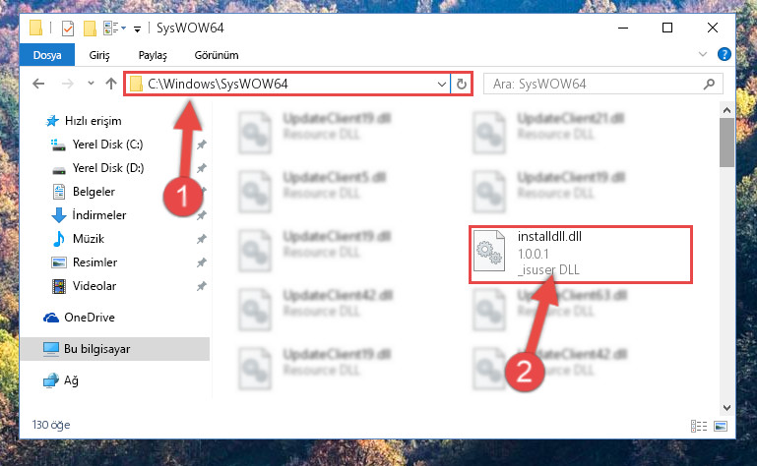This screenshot has height=466, width=757.
Task: Switch to large thumbnails view icon
Action: 721,426
